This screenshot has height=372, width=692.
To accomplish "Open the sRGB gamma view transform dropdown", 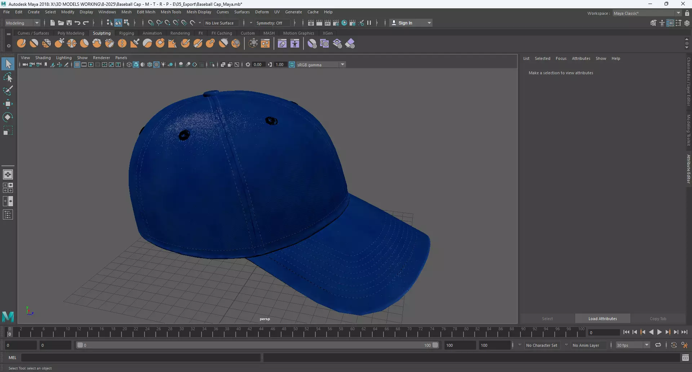I will (x=321, y=65).
